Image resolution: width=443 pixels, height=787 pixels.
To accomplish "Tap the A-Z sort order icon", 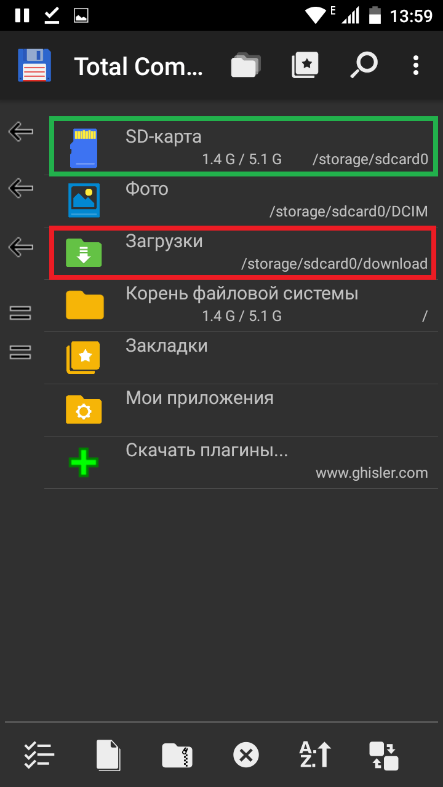I will pos(315,755).
